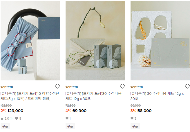Click likes heart icon showing 8
The image size is (190, 132).
point(17,118)
